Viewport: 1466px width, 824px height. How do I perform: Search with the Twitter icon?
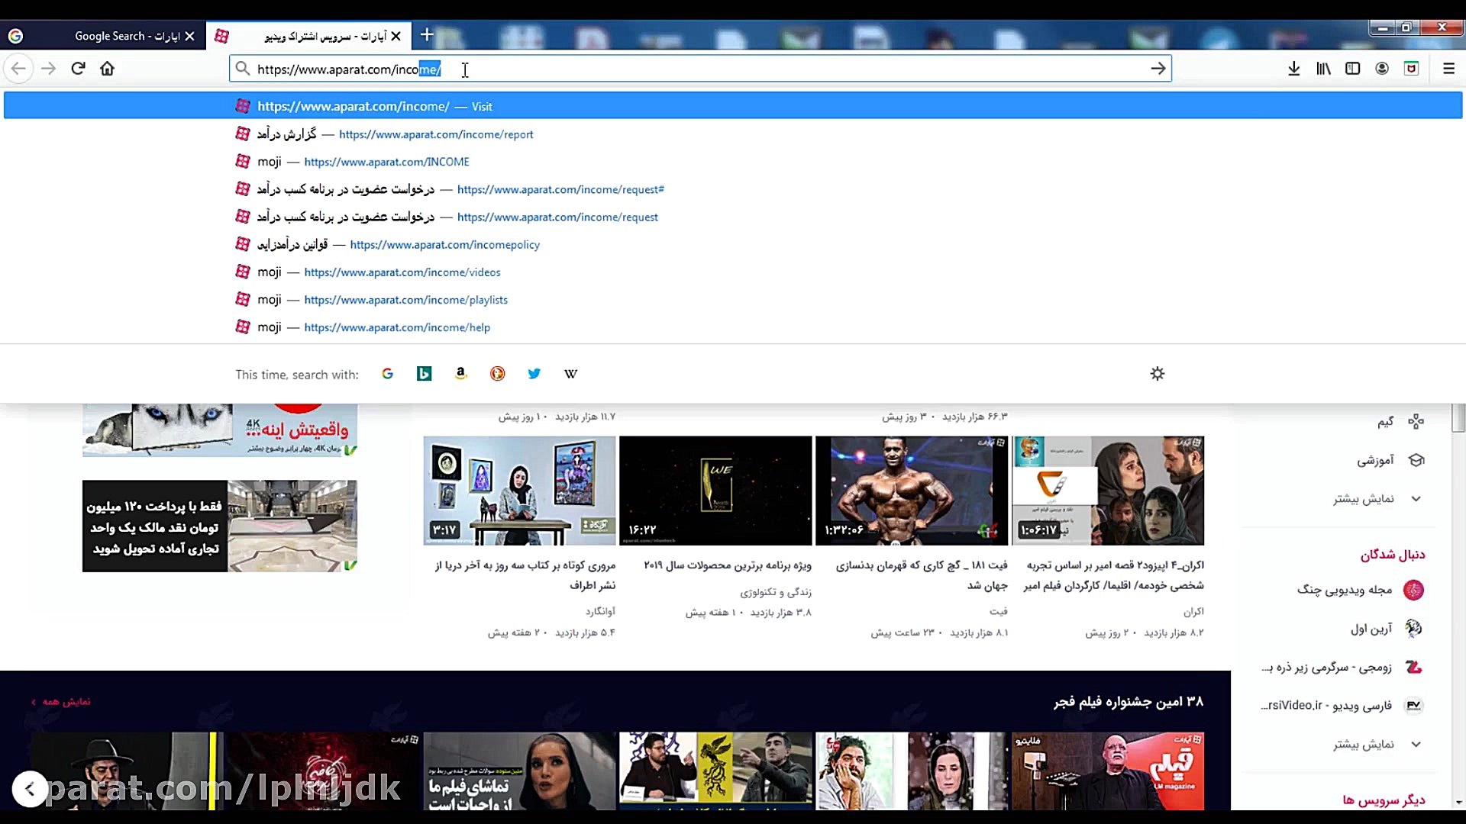point(534,374)
